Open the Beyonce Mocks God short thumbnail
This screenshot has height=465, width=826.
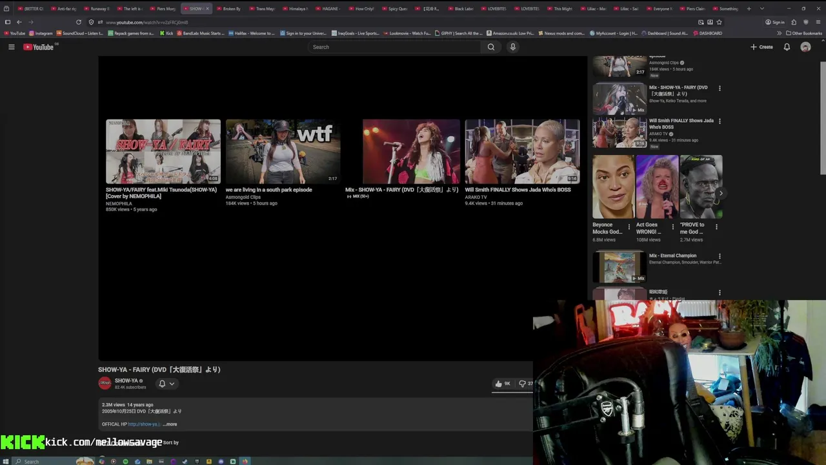613,187
